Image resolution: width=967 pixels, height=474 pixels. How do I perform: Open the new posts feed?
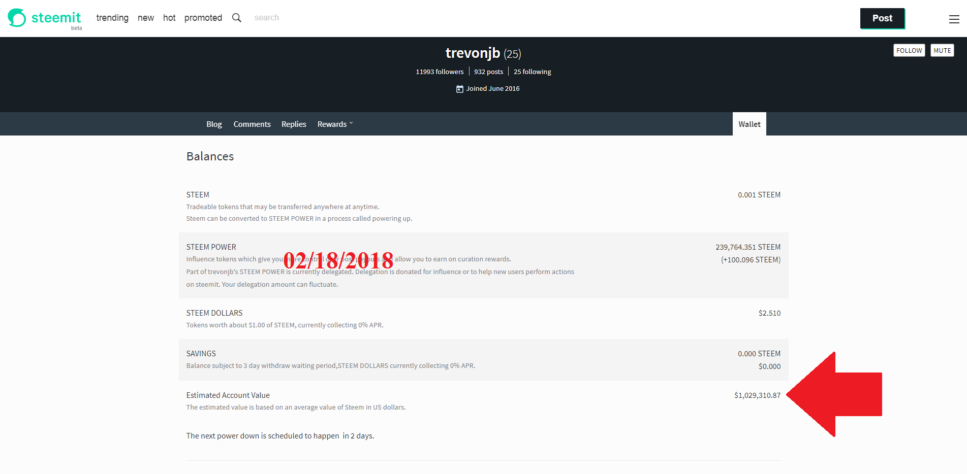point(146,18)
